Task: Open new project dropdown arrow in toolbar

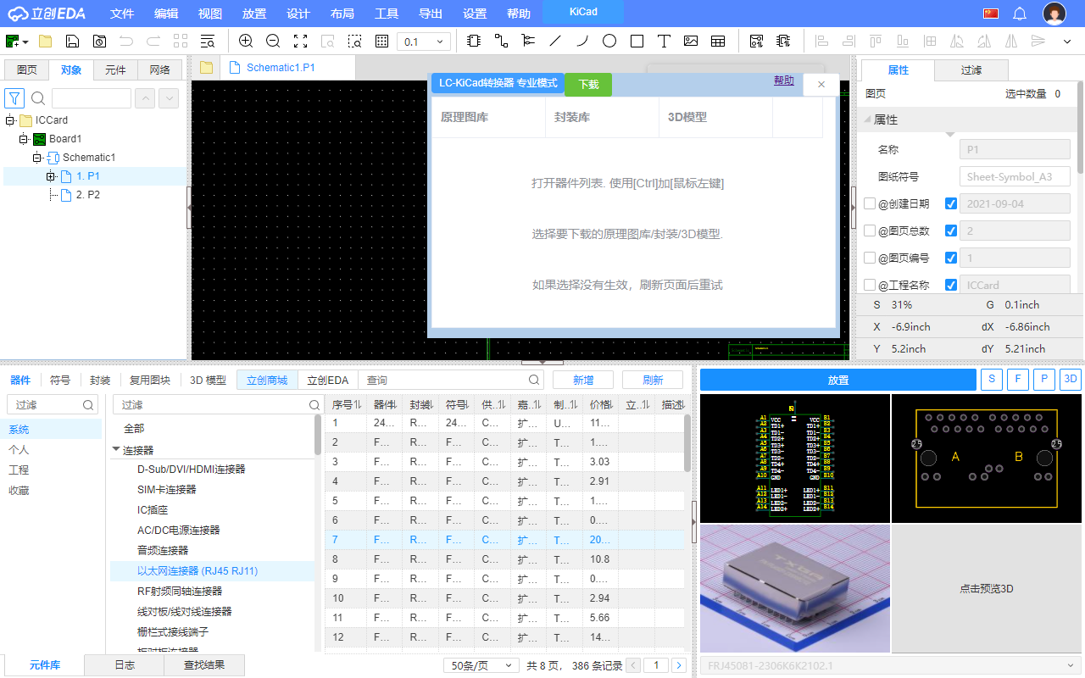Action: point(26,42)
